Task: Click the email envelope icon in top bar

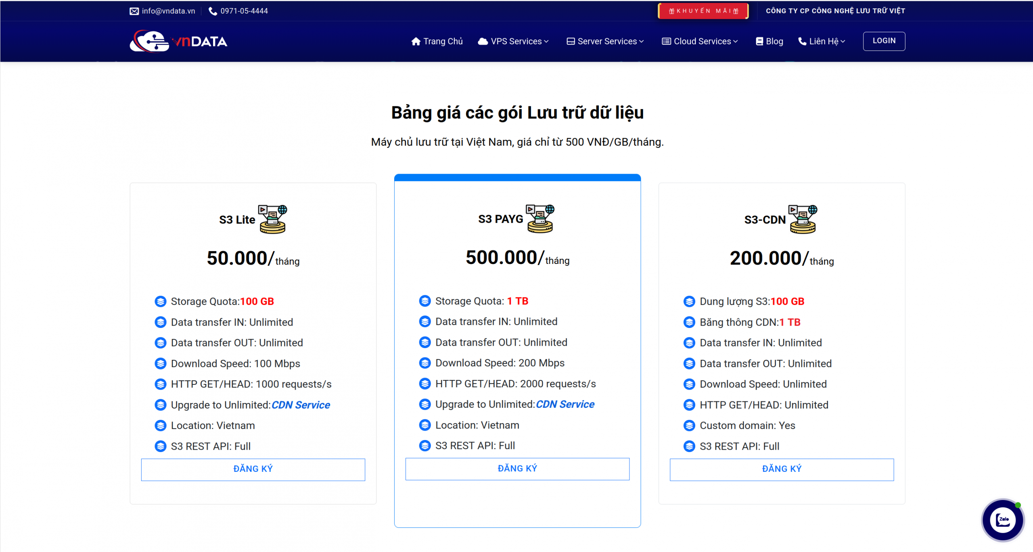Action: 134,11
